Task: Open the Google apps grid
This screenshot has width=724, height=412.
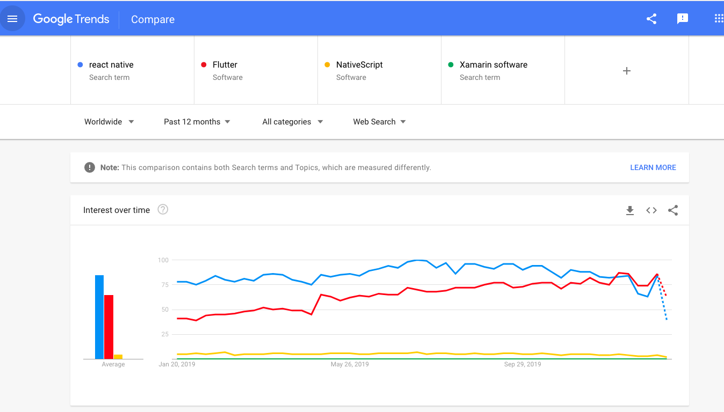Action: (x=719, y=18)
